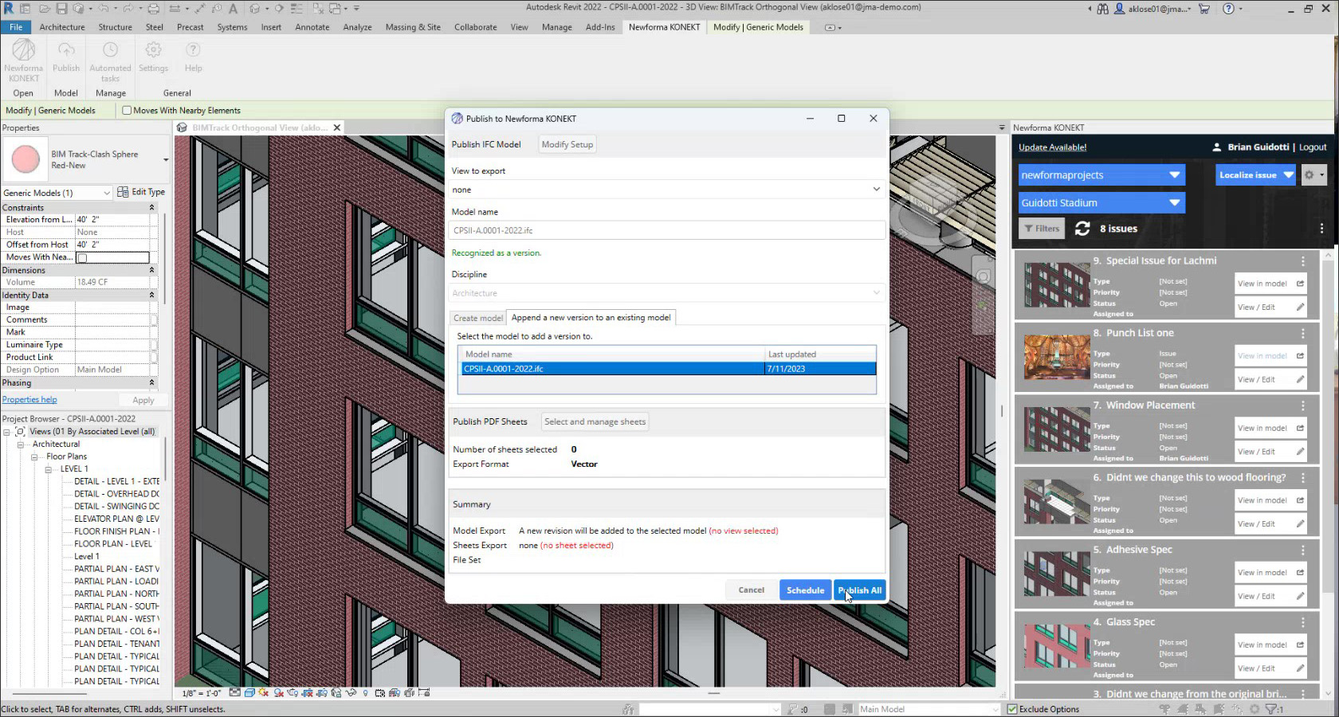The width and height of the screenshot is (1339, 717).
Task: Click the Text tool A icon in quick access toolbar
Action: [234, 9]
